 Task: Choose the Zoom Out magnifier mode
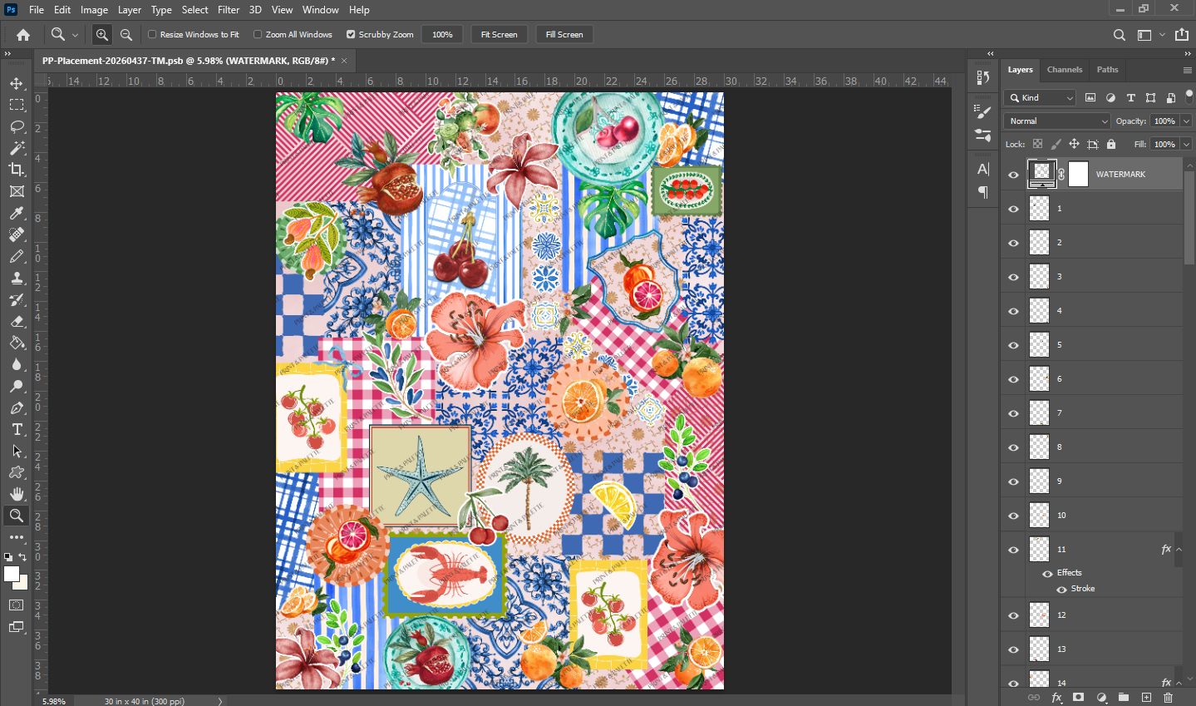tap(126, 35)
